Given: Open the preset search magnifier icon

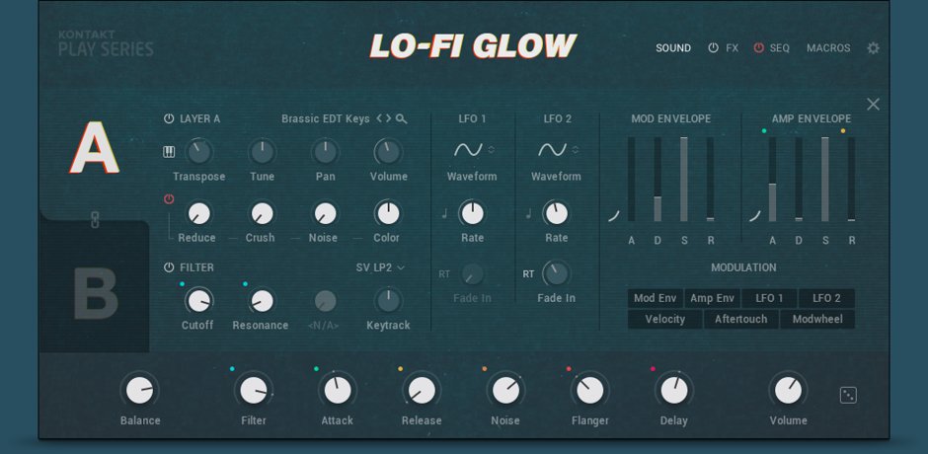Looking at the screenshot, I should point(401,118).
